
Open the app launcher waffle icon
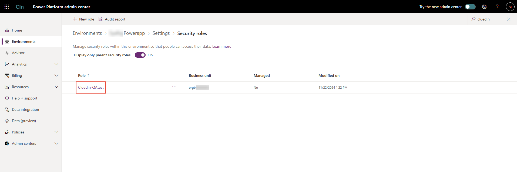point(7,7)
